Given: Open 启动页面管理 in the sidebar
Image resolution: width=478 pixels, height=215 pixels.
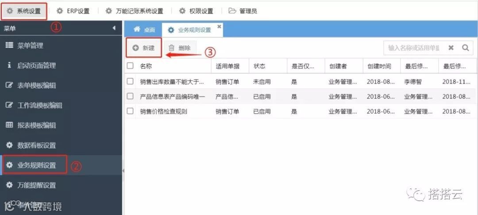Looking at the screenshot, I should (x=61, y=65).
